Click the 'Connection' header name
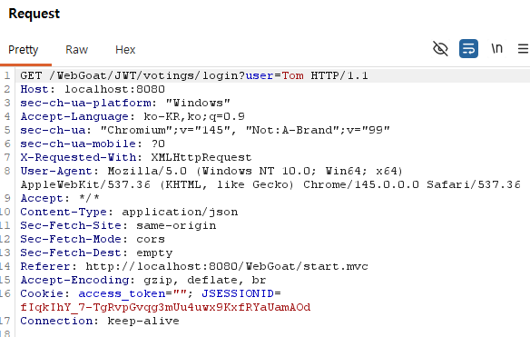 click(56, 321)
